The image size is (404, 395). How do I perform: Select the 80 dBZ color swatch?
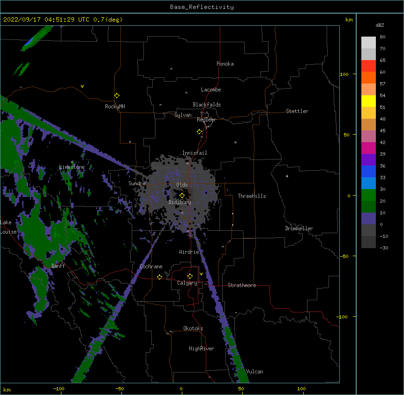[368, 43]
